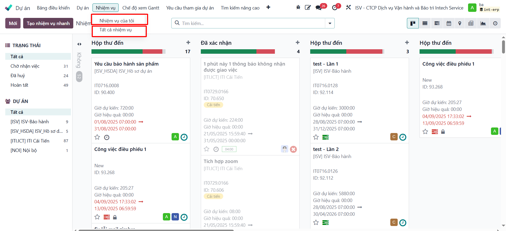506x231 pixels.
Task: Star the 'test - Lần 1' task
Action: (x=316, y=137)
